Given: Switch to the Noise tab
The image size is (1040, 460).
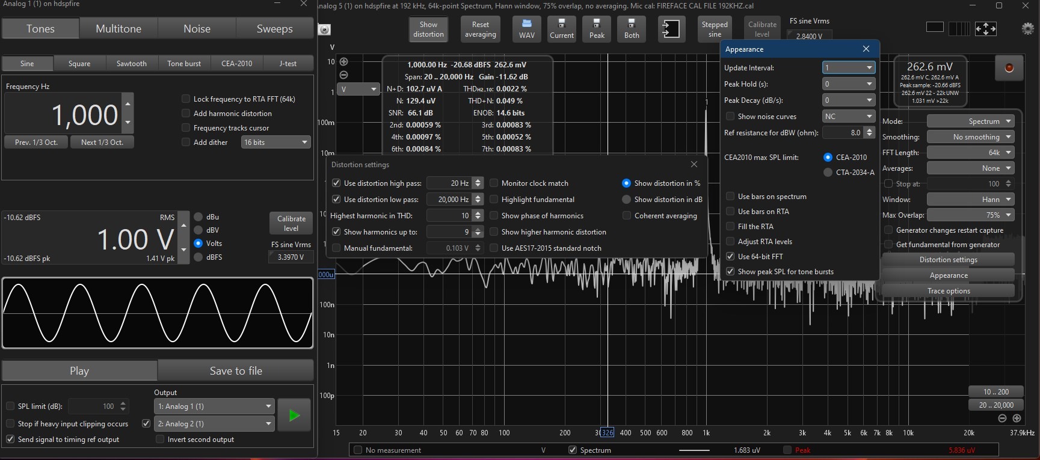Looking at the screenshot, I should coord(197,28).
